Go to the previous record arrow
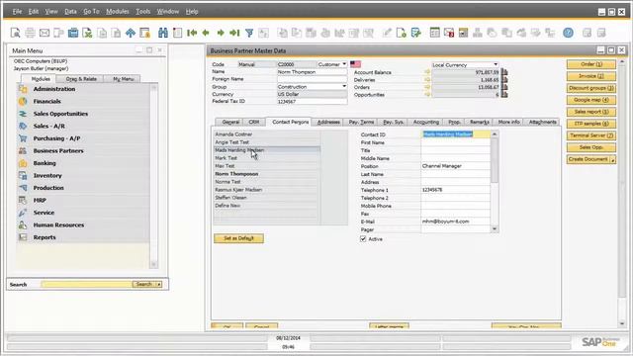This screenshot has height=356, width=633. (x=206, y=33)
